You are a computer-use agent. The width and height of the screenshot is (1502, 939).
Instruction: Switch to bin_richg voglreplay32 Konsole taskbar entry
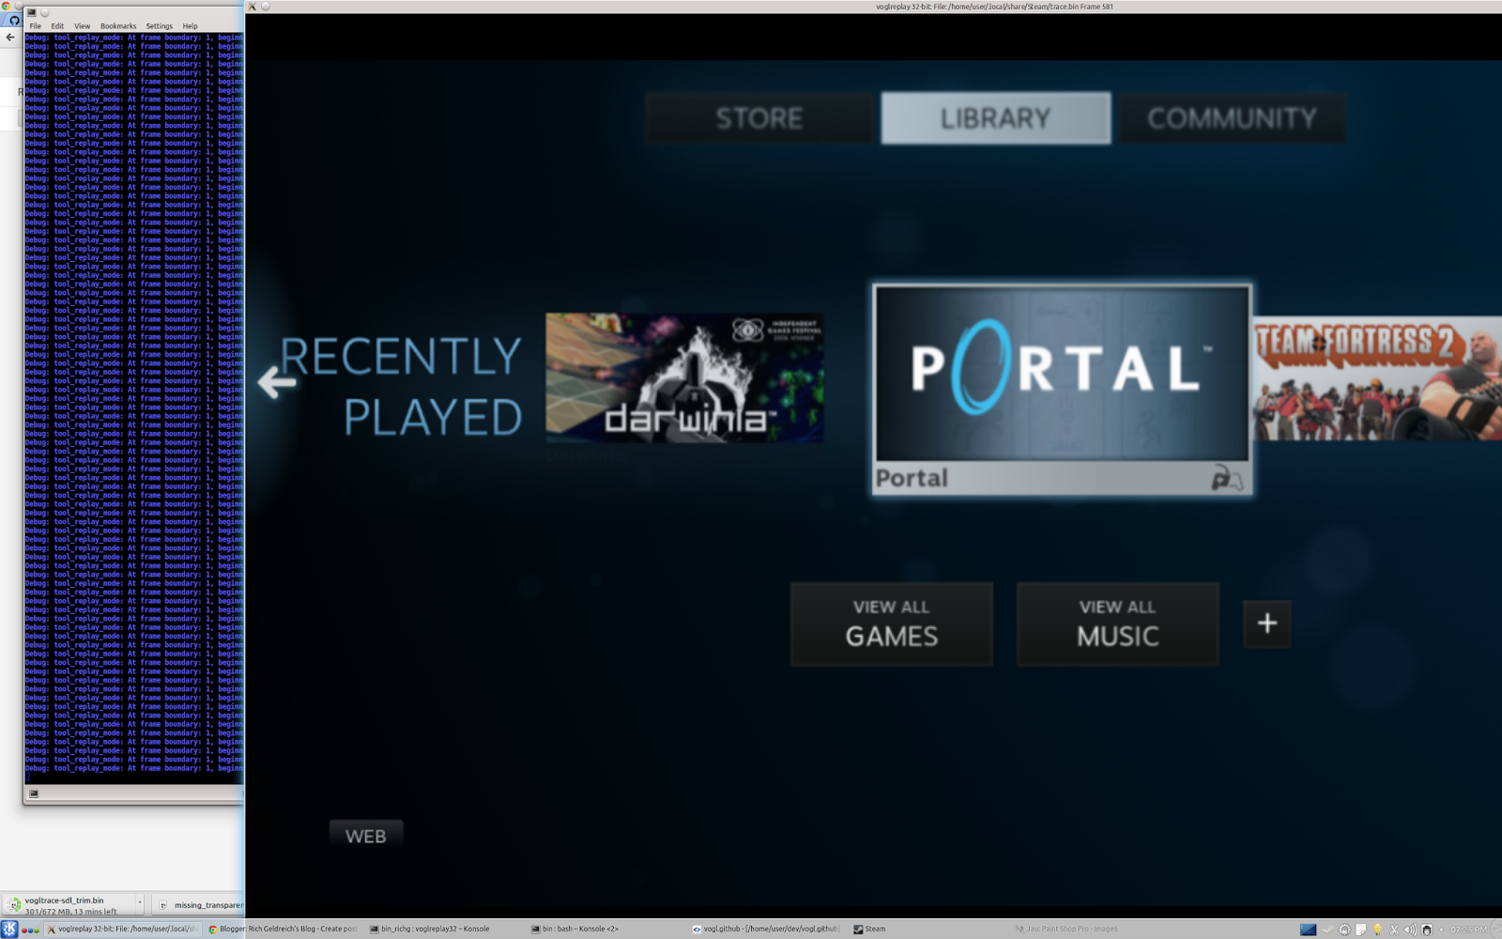(x=429, y=929)
